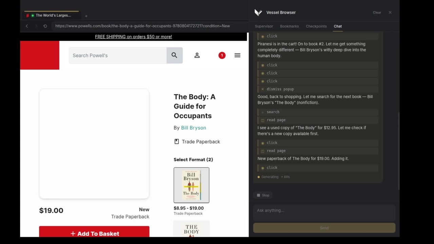Image resolution: width=434 pixels, height=244 pixels.
Task: Click the large book cover image placeholder
Action: (x=94, y=144)
